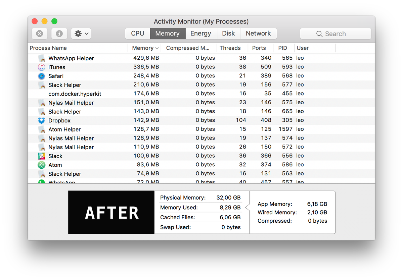
Task: Click the 142,9 MB memory value
Action: click(x=146, y=120)
